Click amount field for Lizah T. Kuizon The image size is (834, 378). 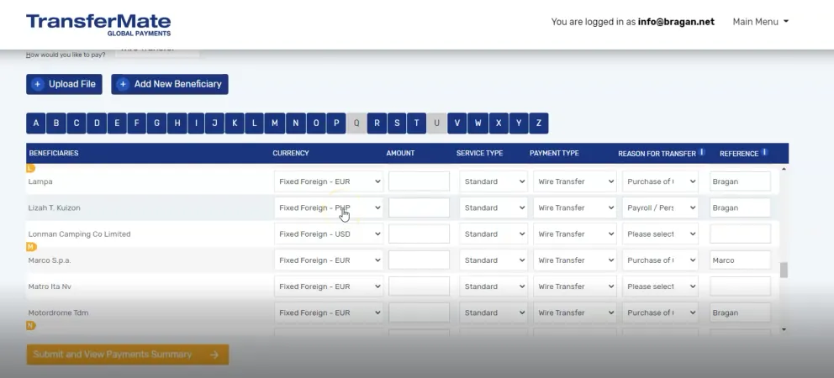coord(420,207)
